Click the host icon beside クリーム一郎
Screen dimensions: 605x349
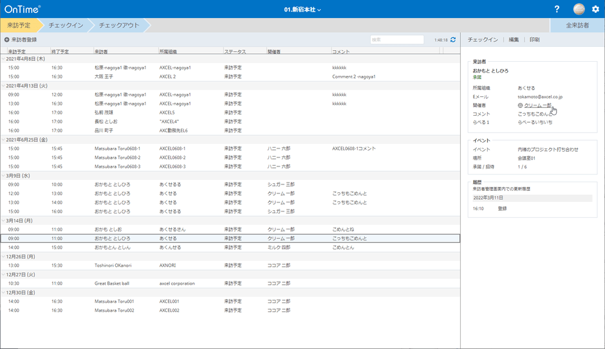click(520, 105)
